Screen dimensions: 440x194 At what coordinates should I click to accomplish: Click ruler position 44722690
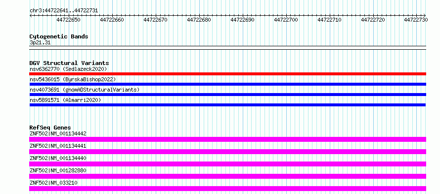click(242, 20)
